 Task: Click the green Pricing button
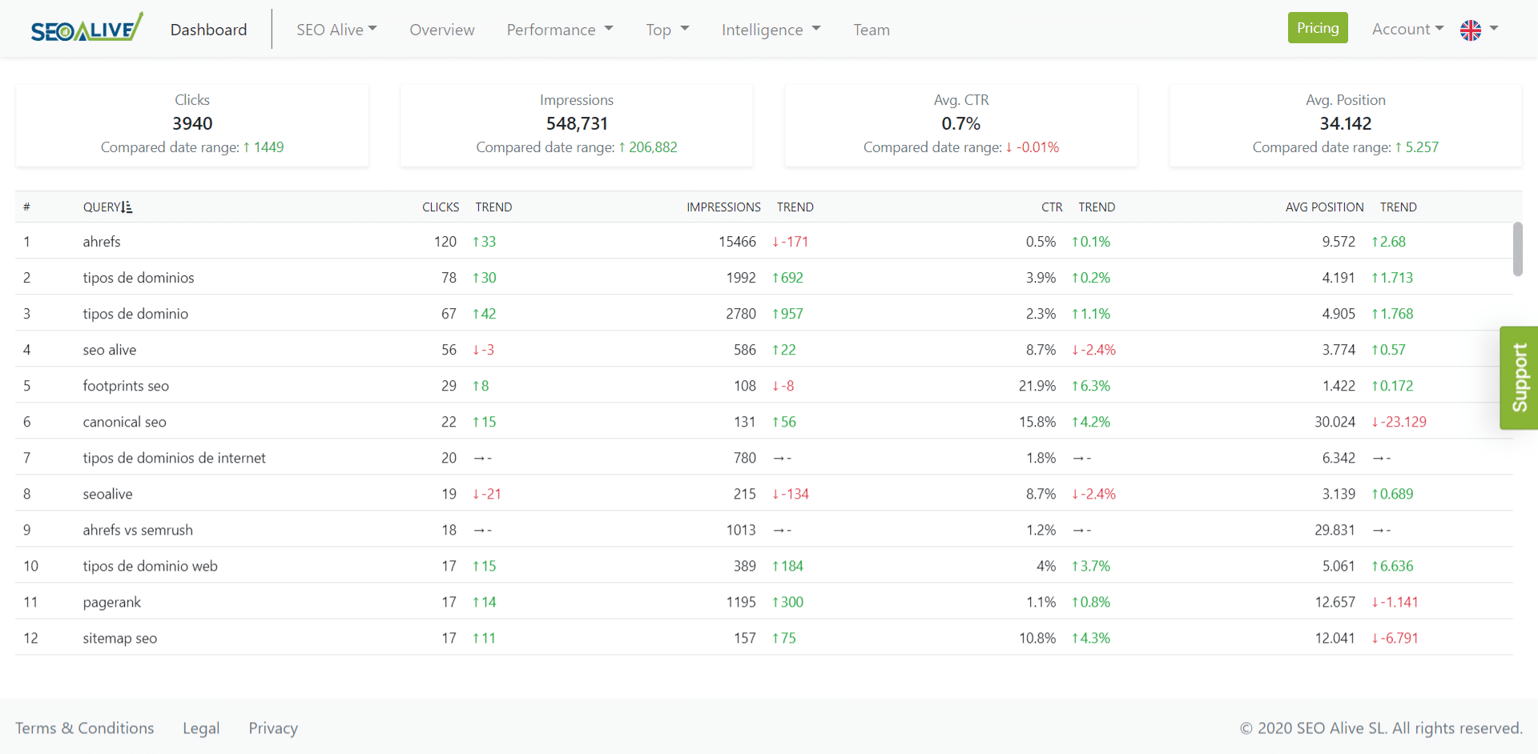click(1318, 28)
